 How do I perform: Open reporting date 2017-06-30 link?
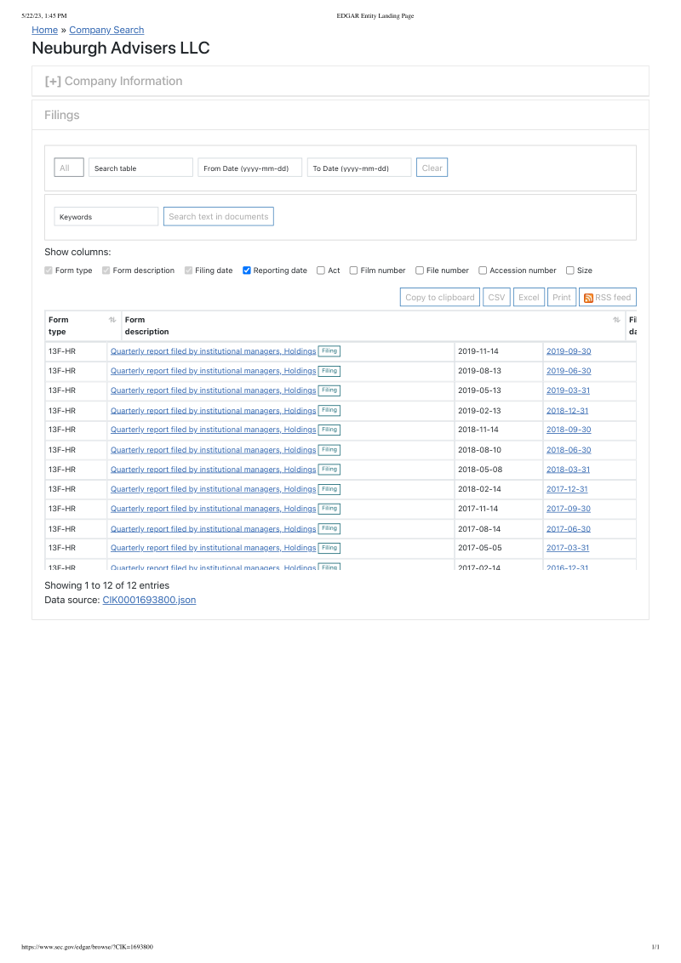tap(569, 529)
